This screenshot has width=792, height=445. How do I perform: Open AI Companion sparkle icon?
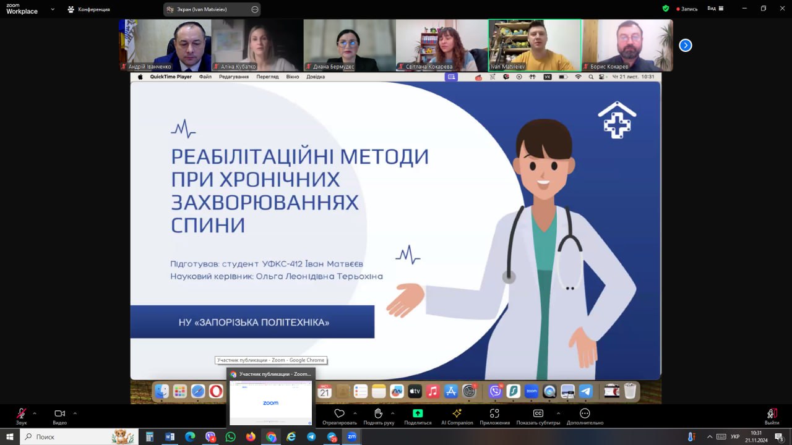pos(457,413)
